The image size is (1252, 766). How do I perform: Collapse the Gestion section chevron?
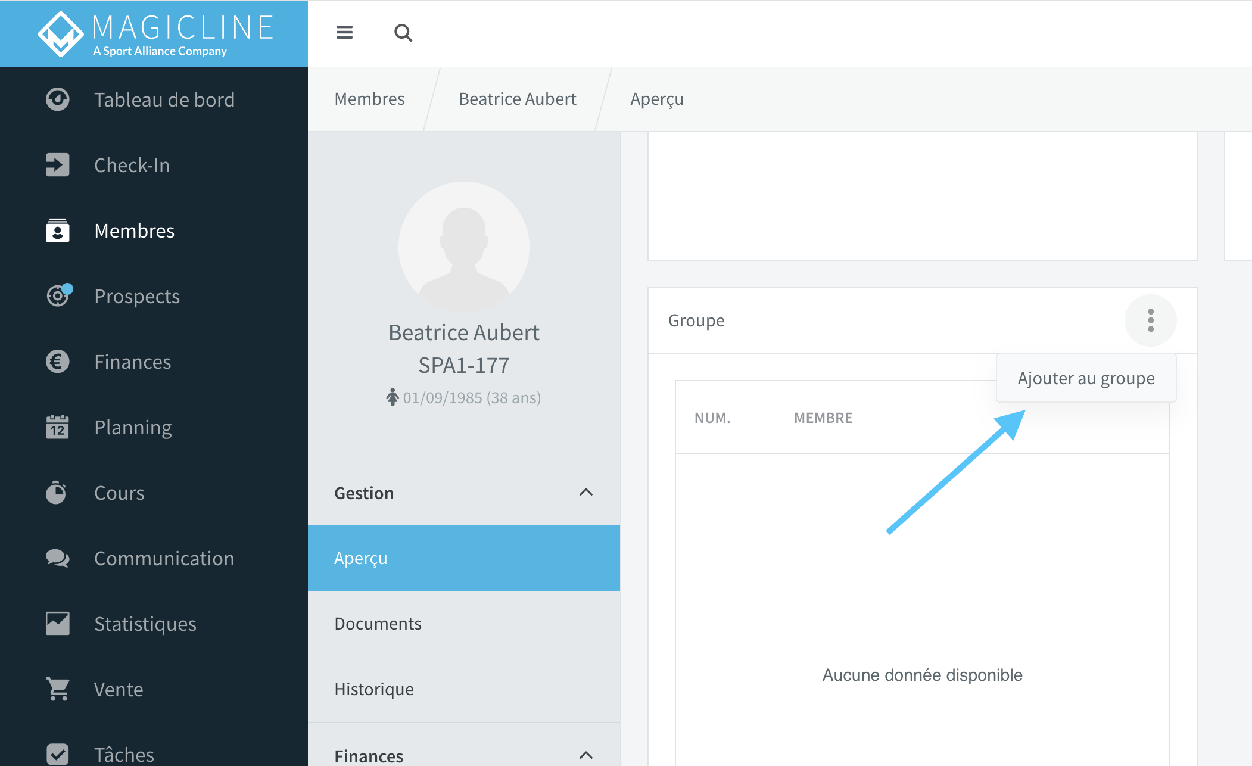586,492
